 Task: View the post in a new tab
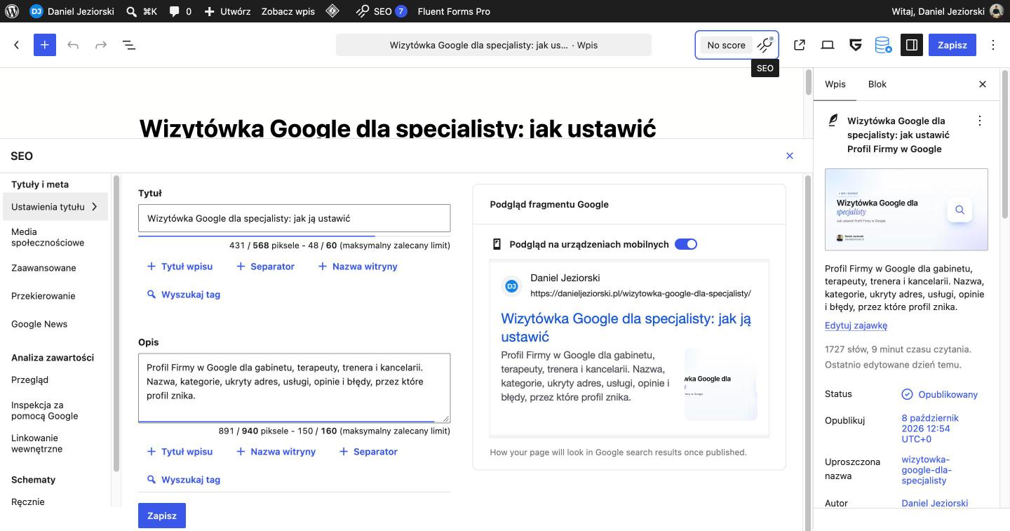pos(800,45)
